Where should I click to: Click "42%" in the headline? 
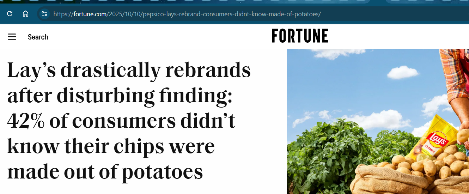[x=26, y=121]
